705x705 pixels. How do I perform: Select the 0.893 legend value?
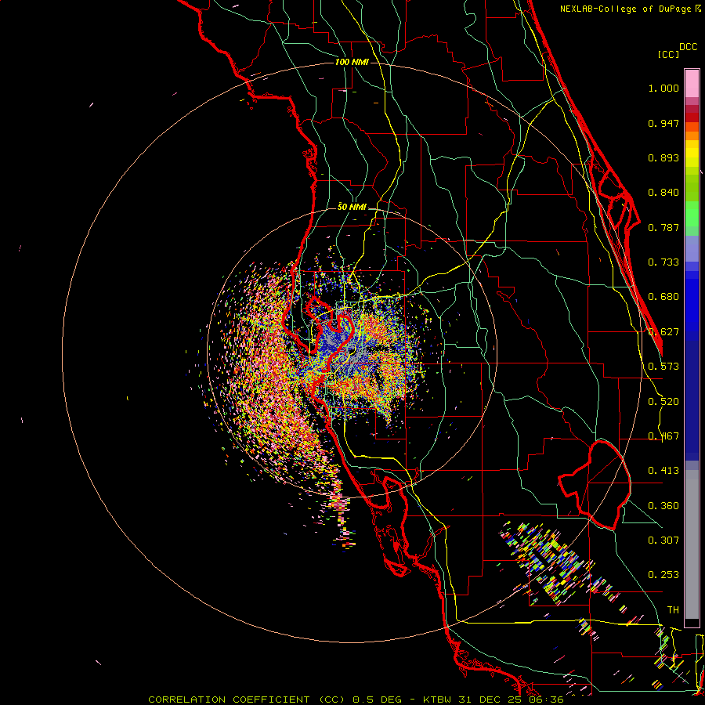pos(663,157)
